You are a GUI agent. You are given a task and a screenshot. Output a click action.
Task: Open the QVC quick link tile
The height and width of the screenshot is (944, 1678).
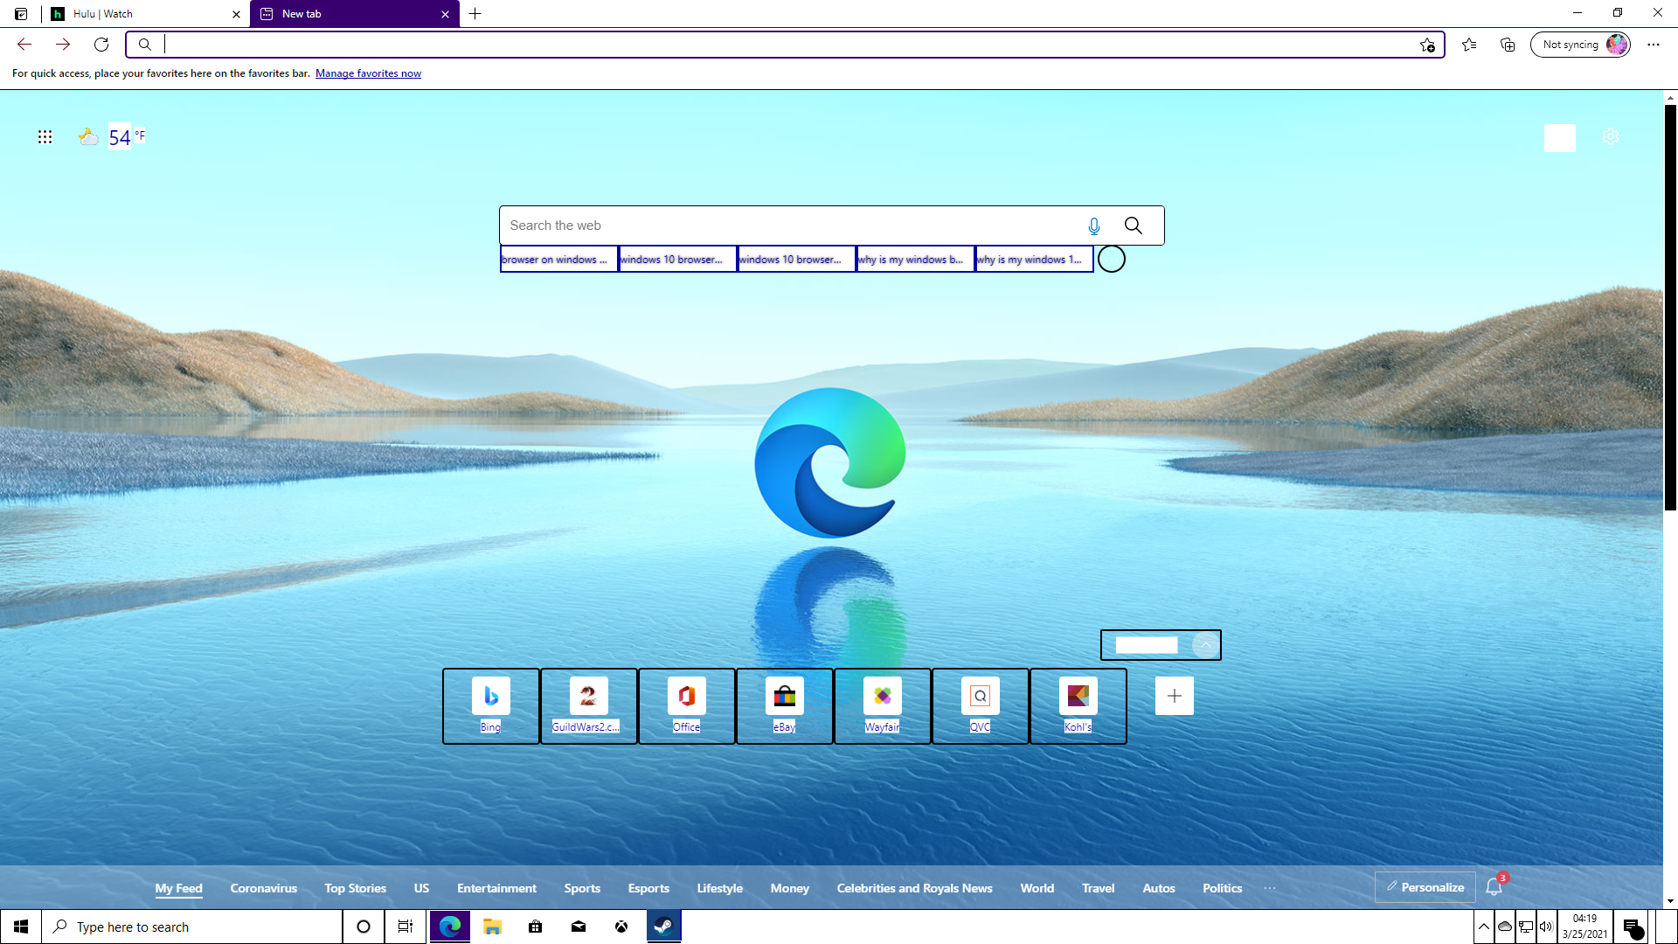tap(981, 706)
